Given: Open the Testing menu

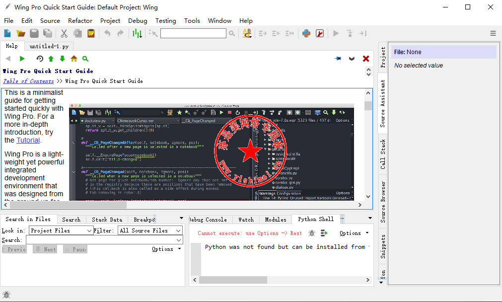Looking at the screenshot, I should tap(165, 20).
